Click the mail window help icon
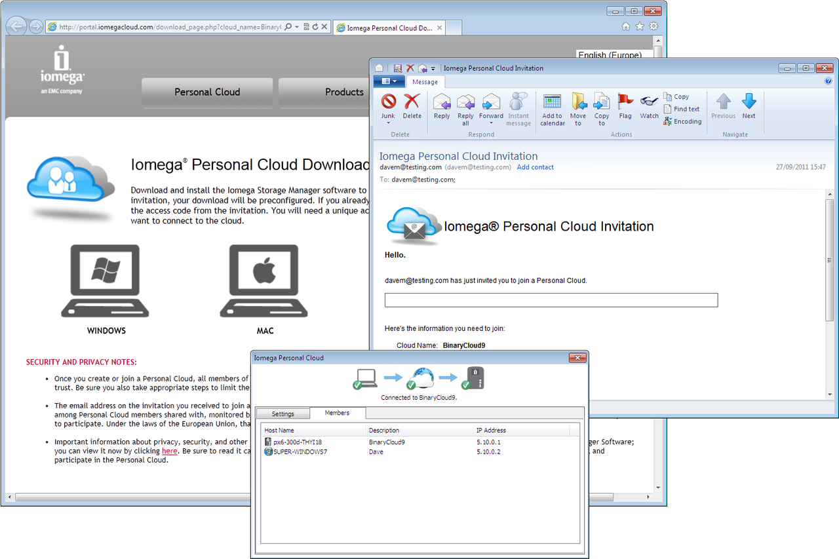Screen dimensions: 839x559 point(829,81)
